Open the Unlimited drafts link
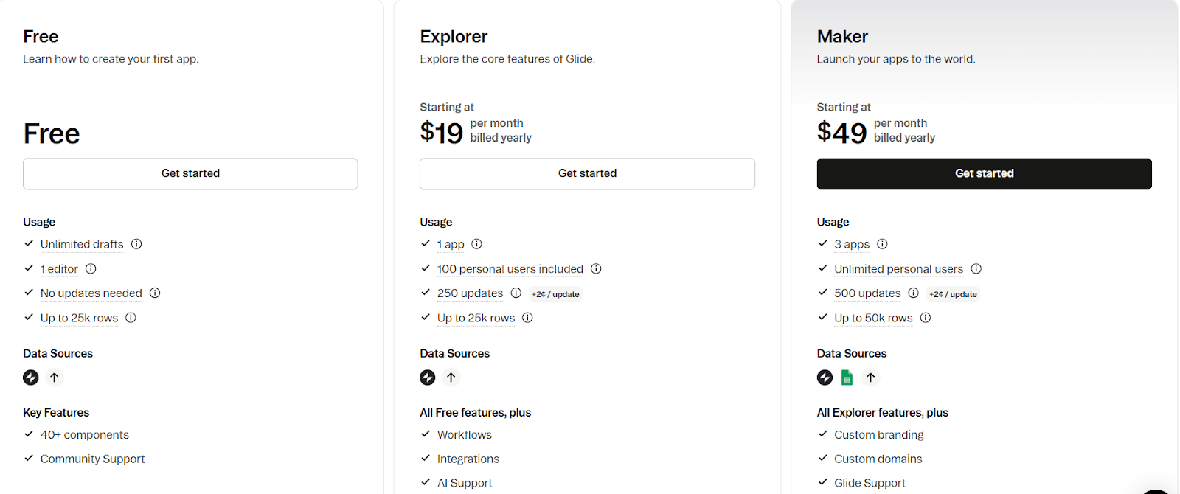Viewport: 1180px width, 494px height. (x=81, y=244)
